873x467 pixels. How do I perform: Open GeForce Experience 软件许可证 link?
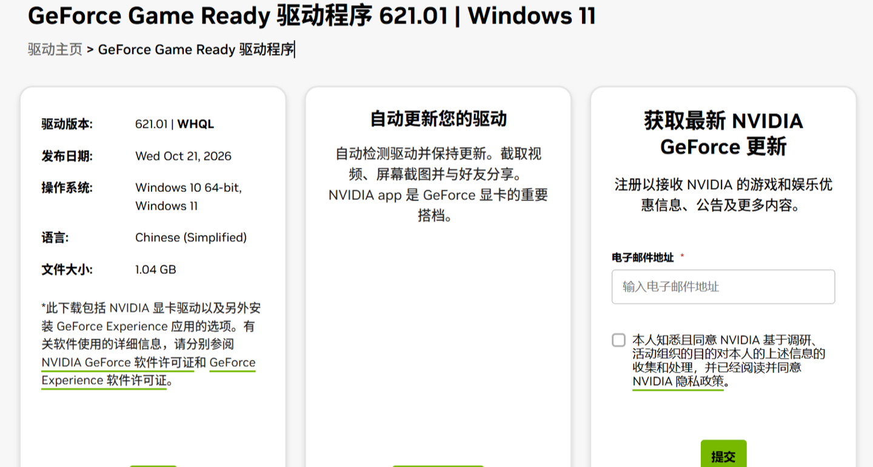click(x=149, y=371)
